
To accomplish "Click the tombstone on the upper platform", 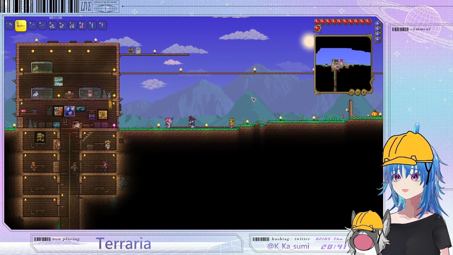I will 138,51.
